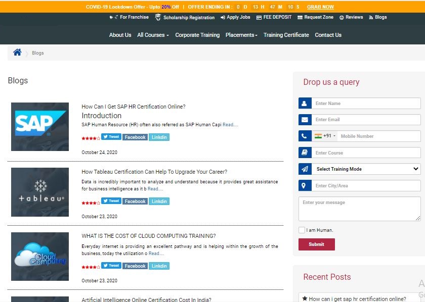
Task: Click the Mobile Number field
Action: point(379,136)
